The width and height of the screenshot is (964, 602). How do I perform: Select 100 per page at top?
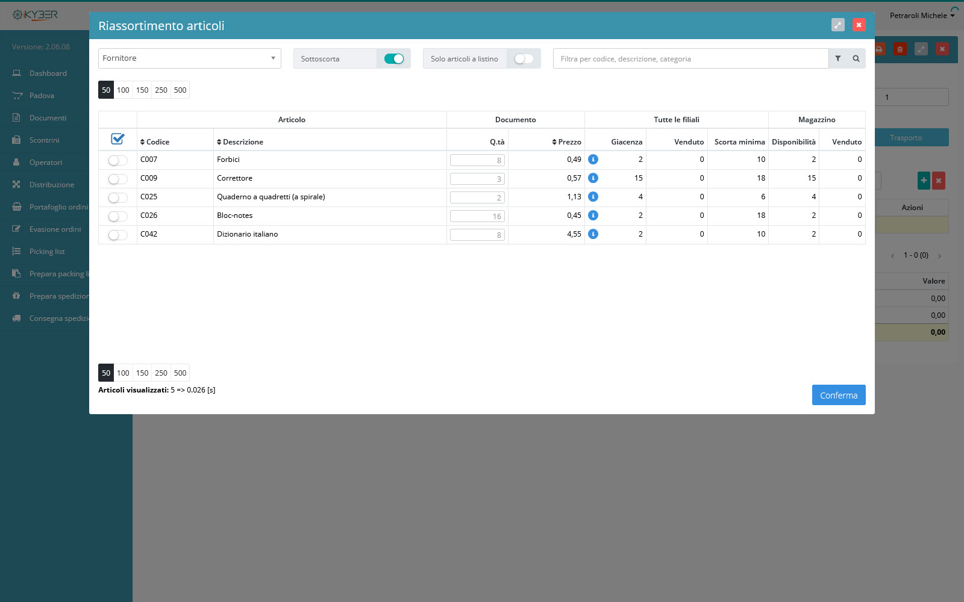(x=123, y=90)
